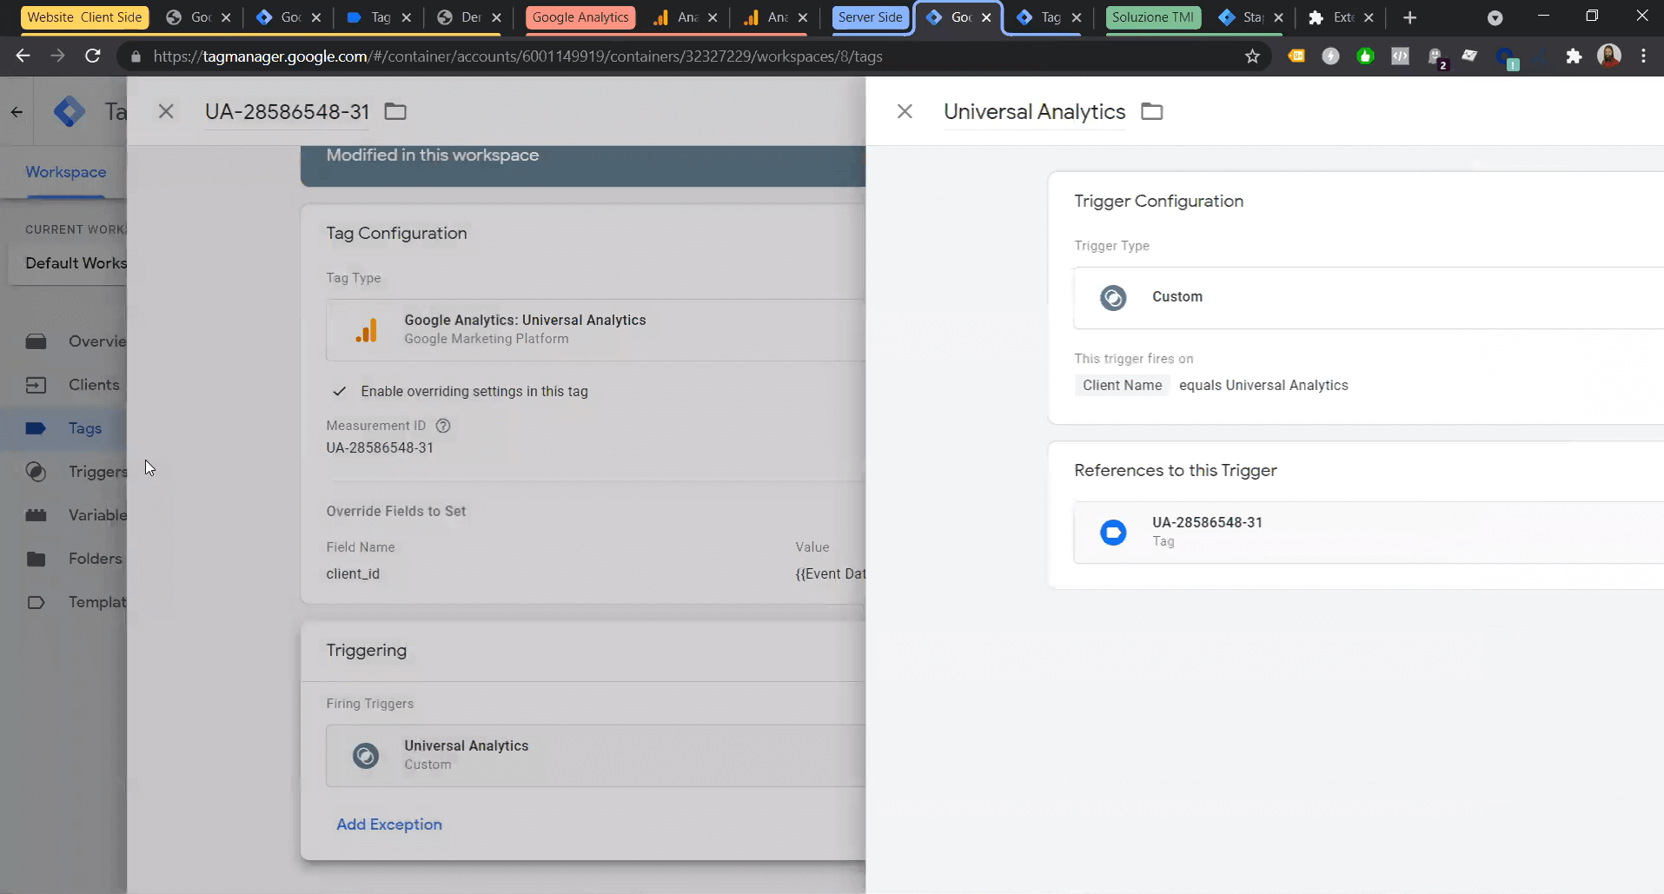Screen dimensions: 1664x894
Task: Open Triggers in sidebar
Action: point(76,472)
